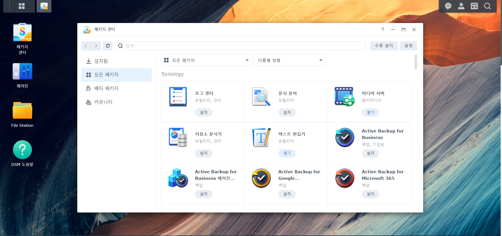Expand the 모든 패키지 category dropdown
The height and width of the screenshot is (236, 502).
click(206, 60)
